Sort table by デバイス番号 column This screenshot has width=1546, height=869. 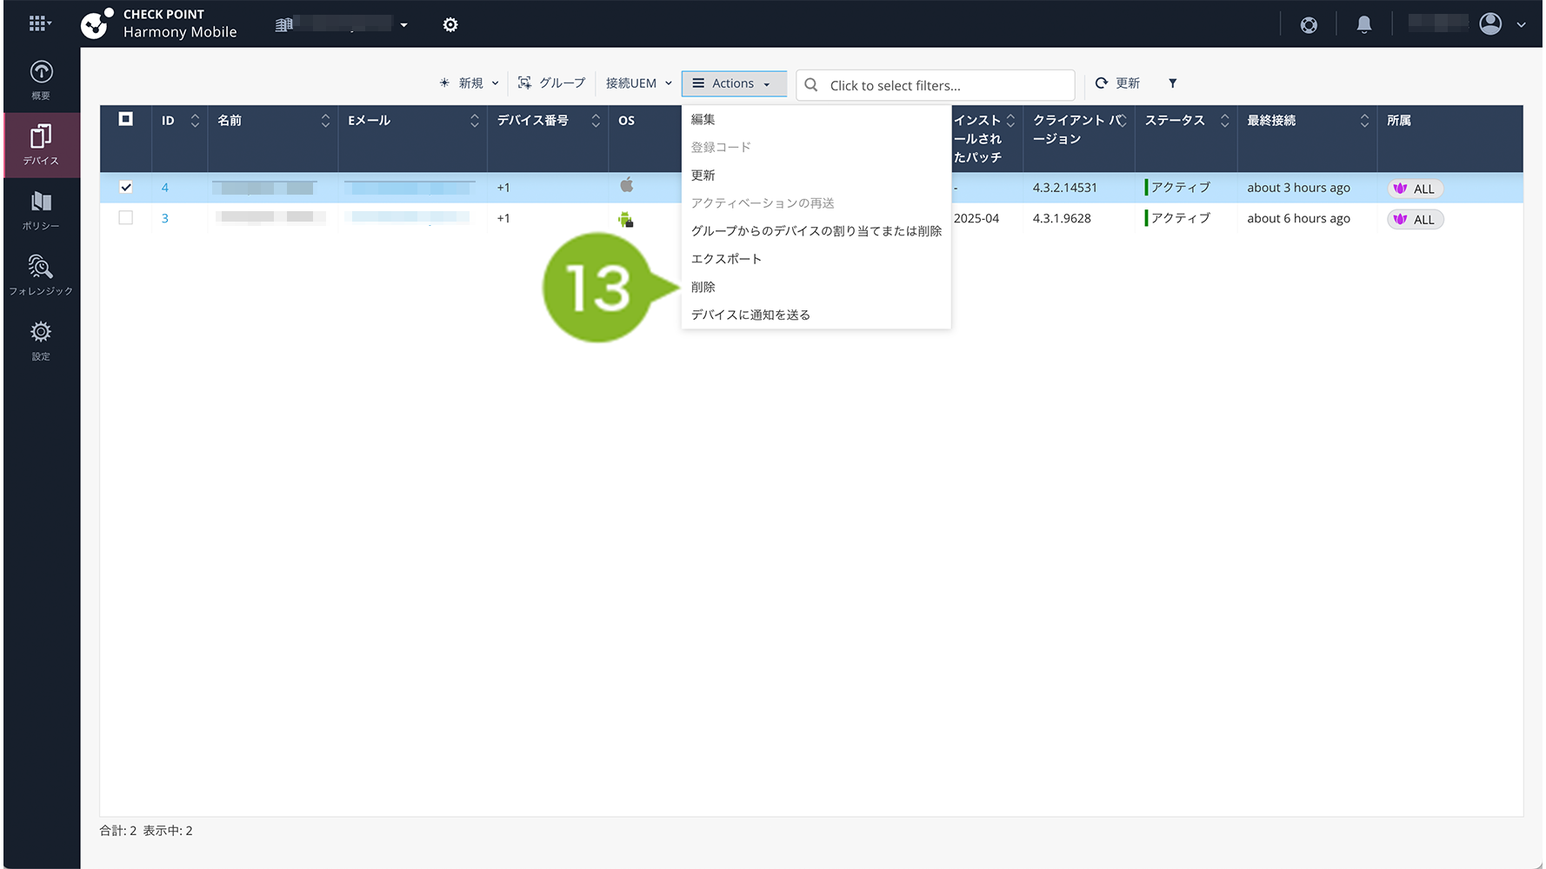(x=596, y=121)
